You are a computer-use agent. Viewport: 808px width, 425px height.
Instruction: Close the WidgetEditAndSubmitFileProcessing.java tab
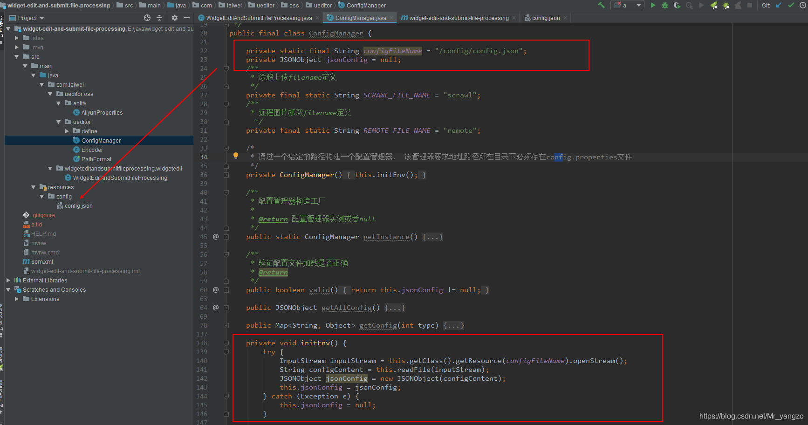click(x=317, y=18)
